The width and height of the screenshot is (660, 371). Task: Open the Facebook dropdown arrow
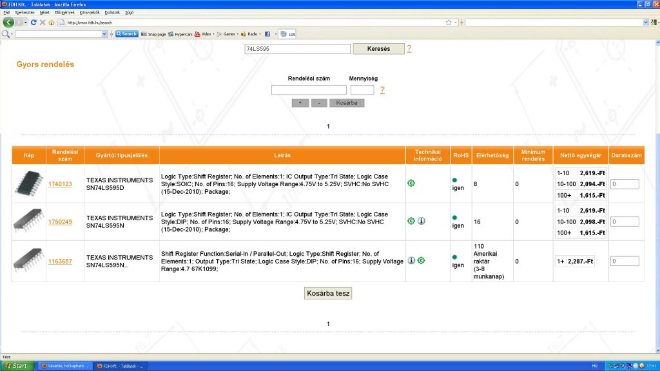276,34
